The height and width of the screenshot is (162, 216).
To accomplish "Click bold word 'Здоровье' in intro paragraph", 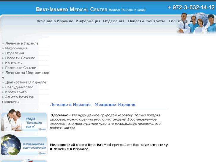I will 59,115.
